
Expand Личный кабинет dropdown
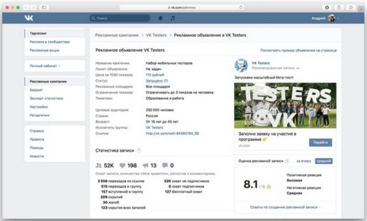click(45, 66)
